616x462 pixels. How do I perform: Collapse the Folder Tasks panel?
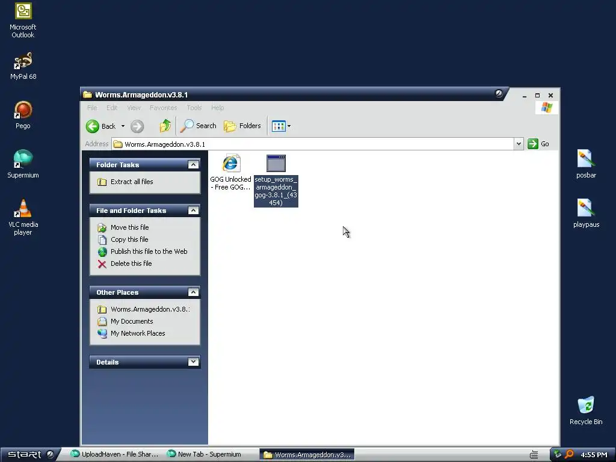point(193,165)
